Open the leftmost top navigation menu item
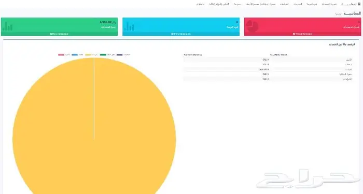The width and height of the screenshot is (363, 194). click(x=200, y=4)
